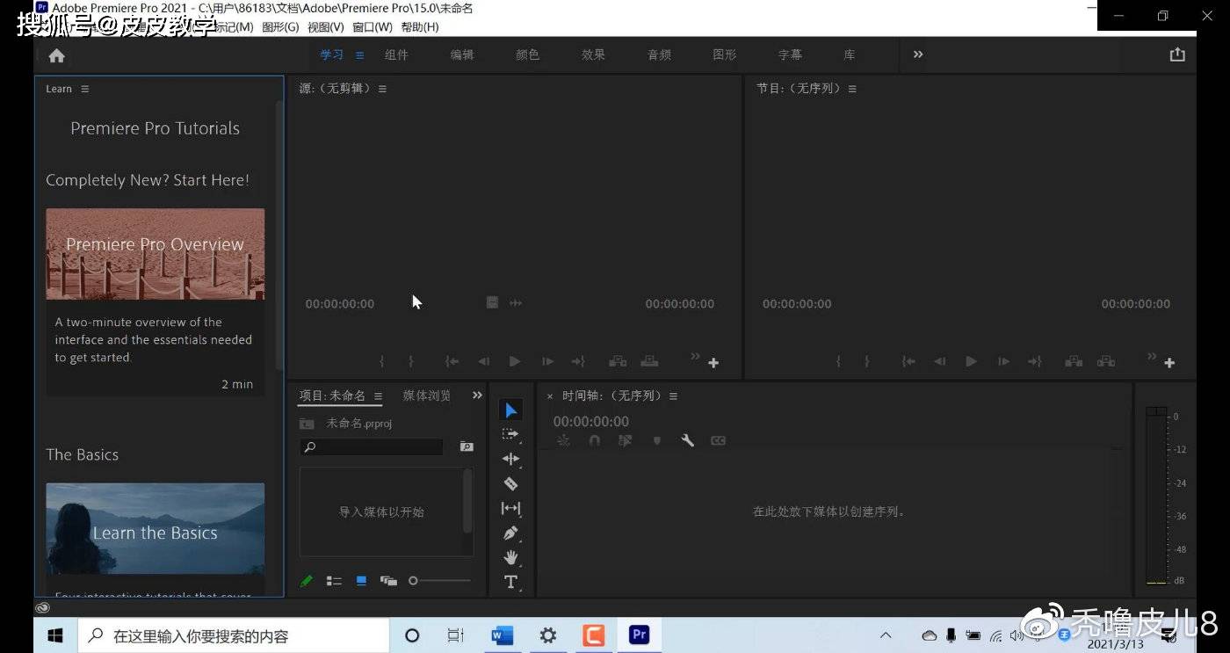Switch project panel to freeform view
The height and width of the screenshot is (653, 1230).
(x=388, y=581)
